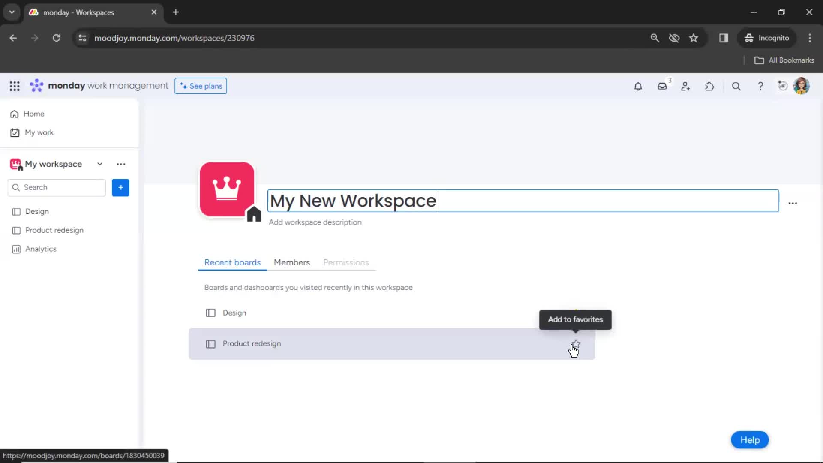823x463 pixels.
Task: Click the invite members icon
Action: [x=686, y=86]
